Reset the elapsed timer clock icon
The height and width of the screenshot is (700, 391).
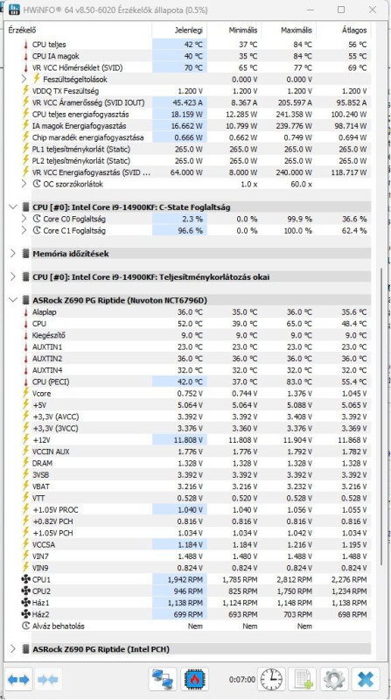[x=271, y=680]
